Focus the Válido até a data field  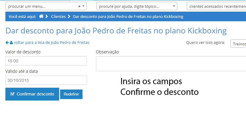point(46,80)
